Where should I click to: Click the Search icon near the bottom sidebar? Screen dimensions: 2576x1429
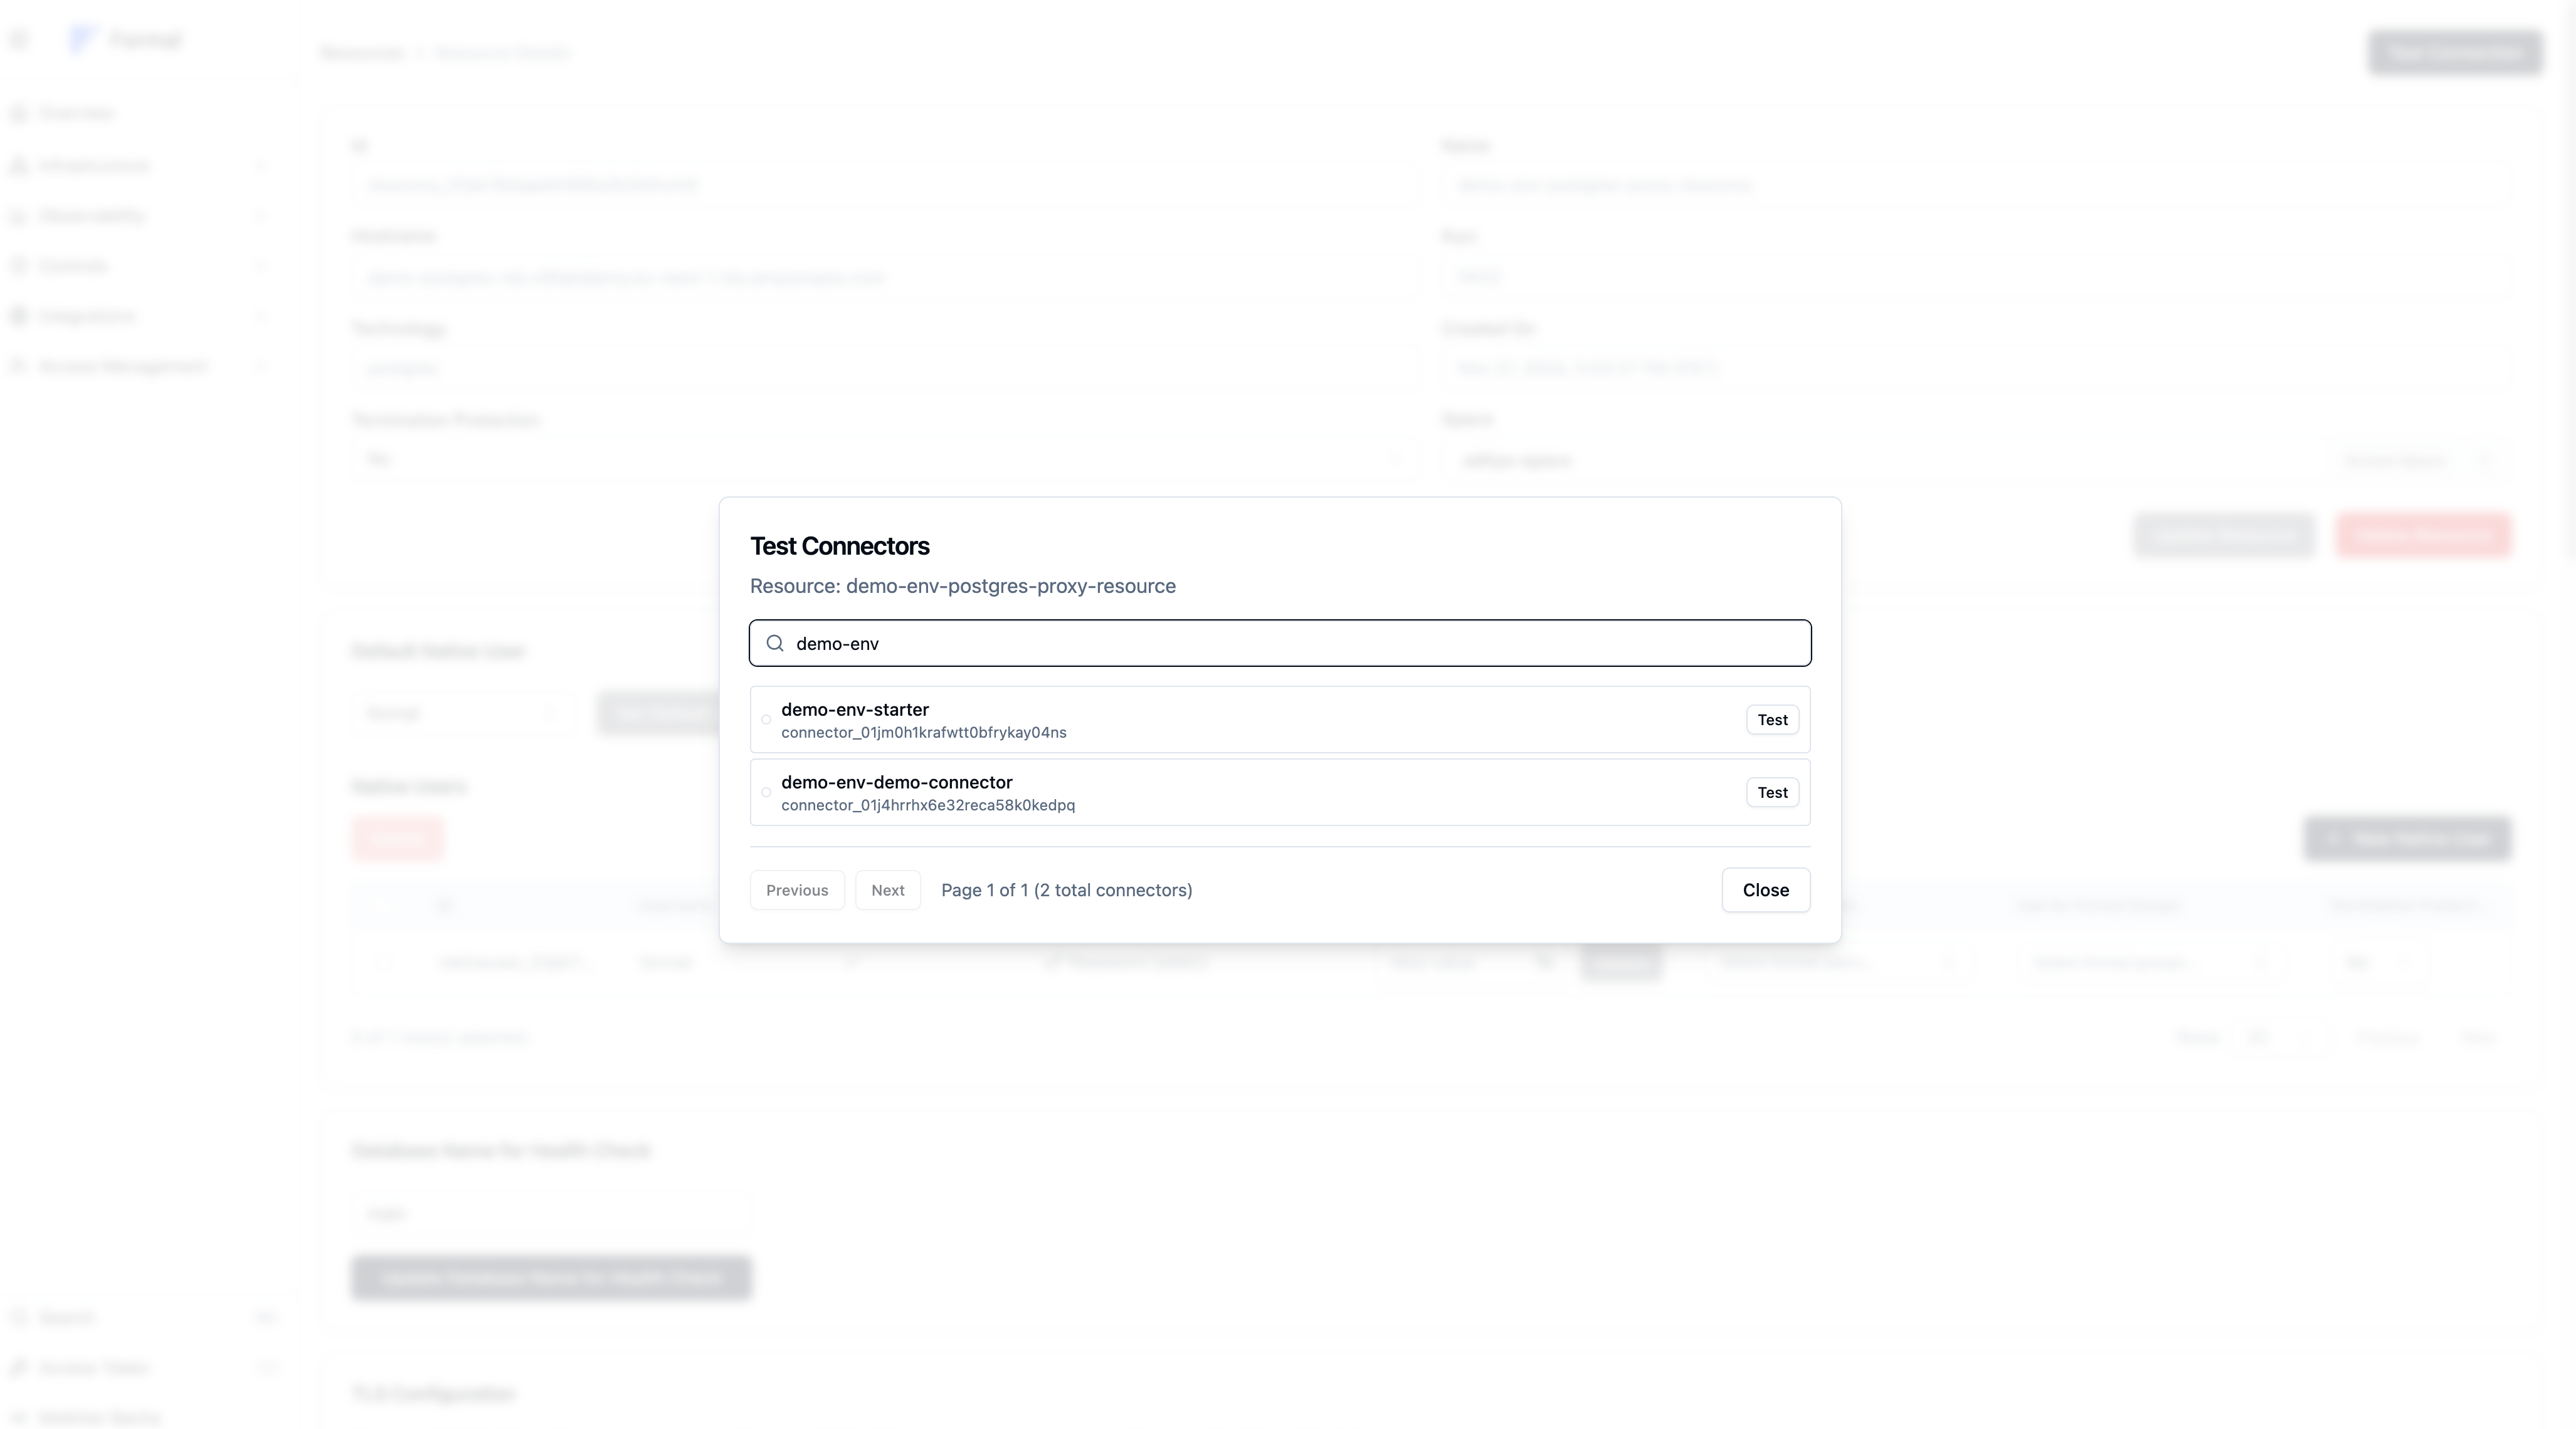click(18, 1317)
